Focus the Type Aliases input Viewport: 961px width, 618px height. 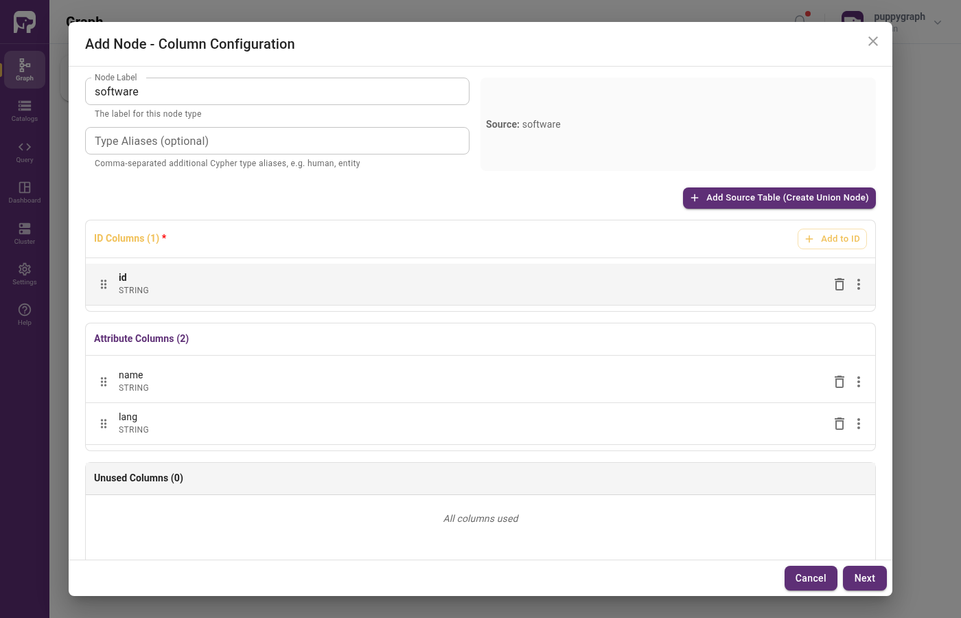click(x=277, y=141)
